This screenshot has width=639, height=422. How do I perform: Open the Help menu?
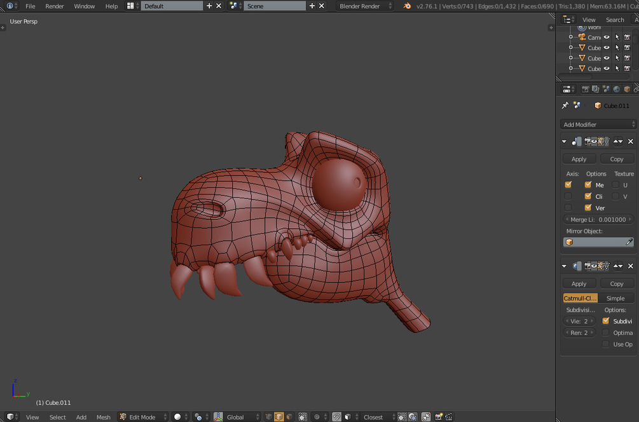click(111, 6)
